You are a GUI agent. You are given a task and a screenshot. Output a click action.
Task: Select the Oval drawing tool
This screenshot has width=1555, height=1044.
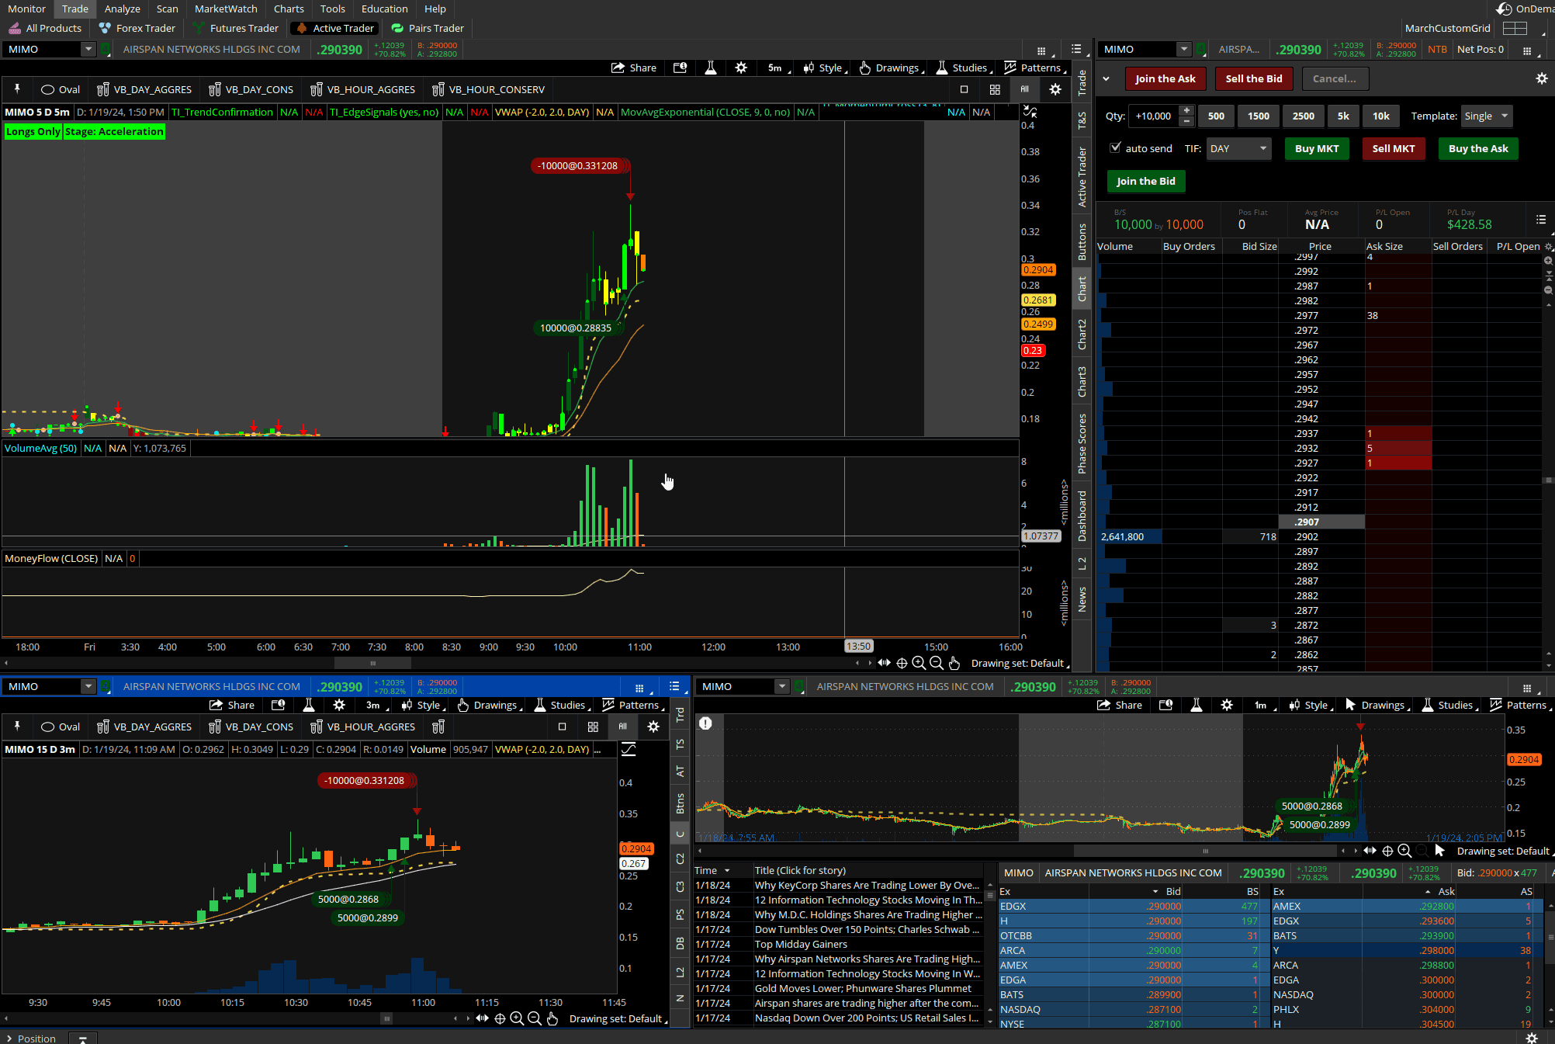61,89
